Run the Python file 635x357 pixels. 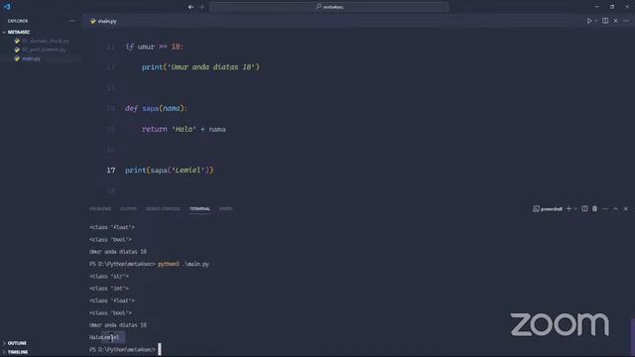pyautogui.click(x=589, y=21)
